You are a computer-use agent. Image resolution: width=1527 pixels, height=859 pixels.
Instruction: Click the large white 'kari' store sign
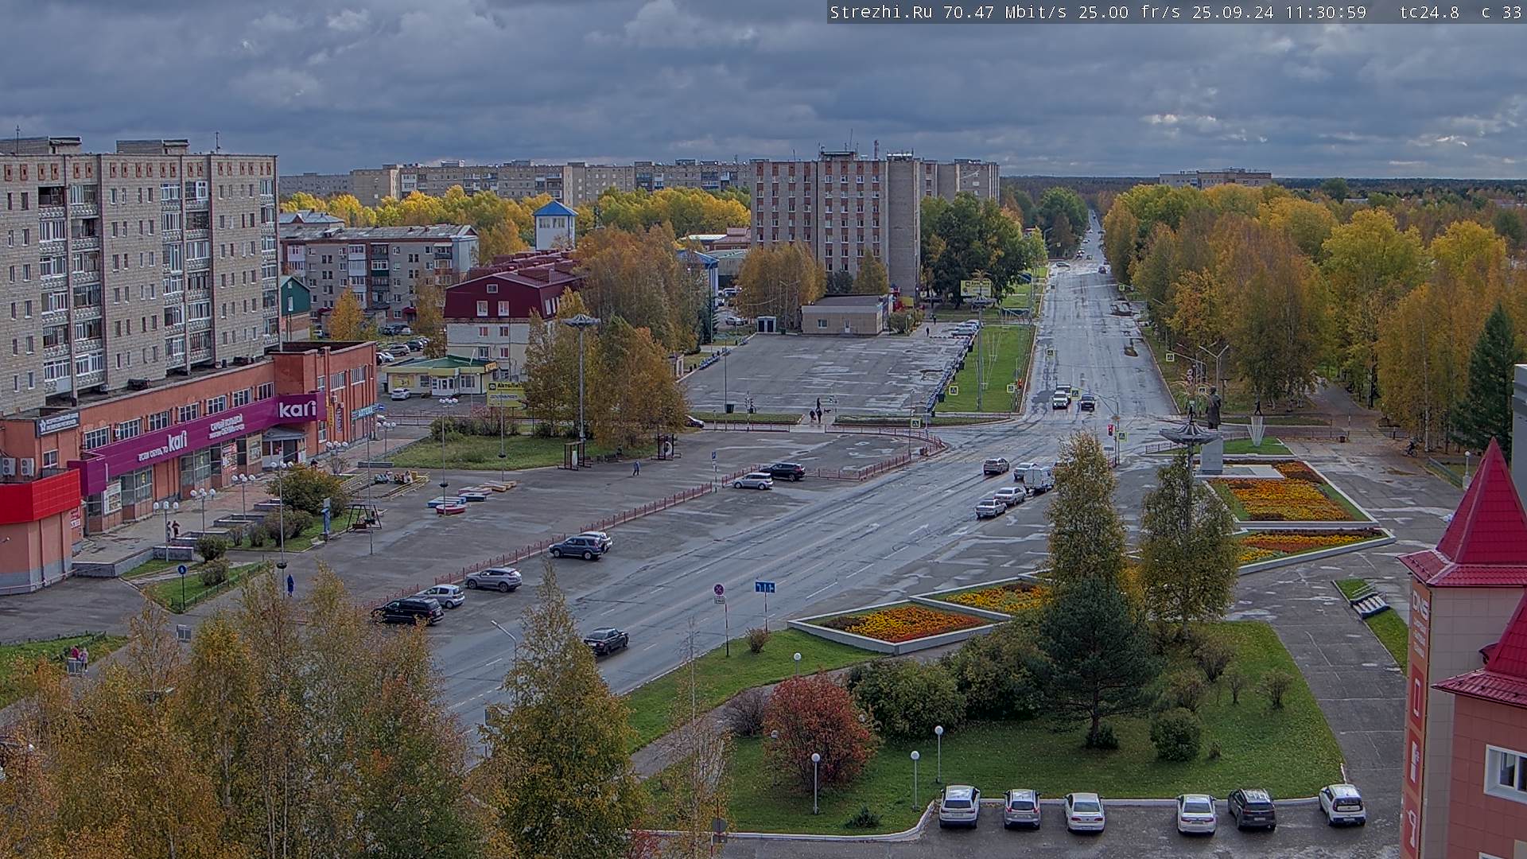click(297, 409)
